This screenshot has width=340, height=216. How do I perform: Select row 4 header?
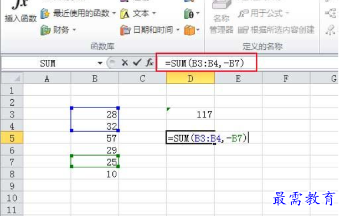pyautogui.click(x=12, y=126)
